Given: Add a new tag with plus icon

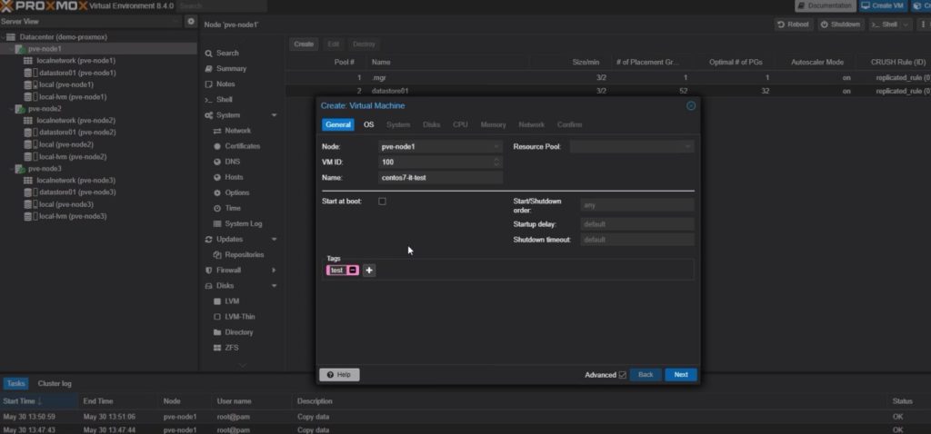Looking at the screenshot, I should [x=369, y=271].
